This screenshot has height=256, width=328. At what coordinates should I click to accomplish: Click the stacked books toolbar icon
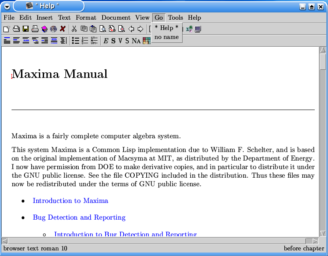44,29
